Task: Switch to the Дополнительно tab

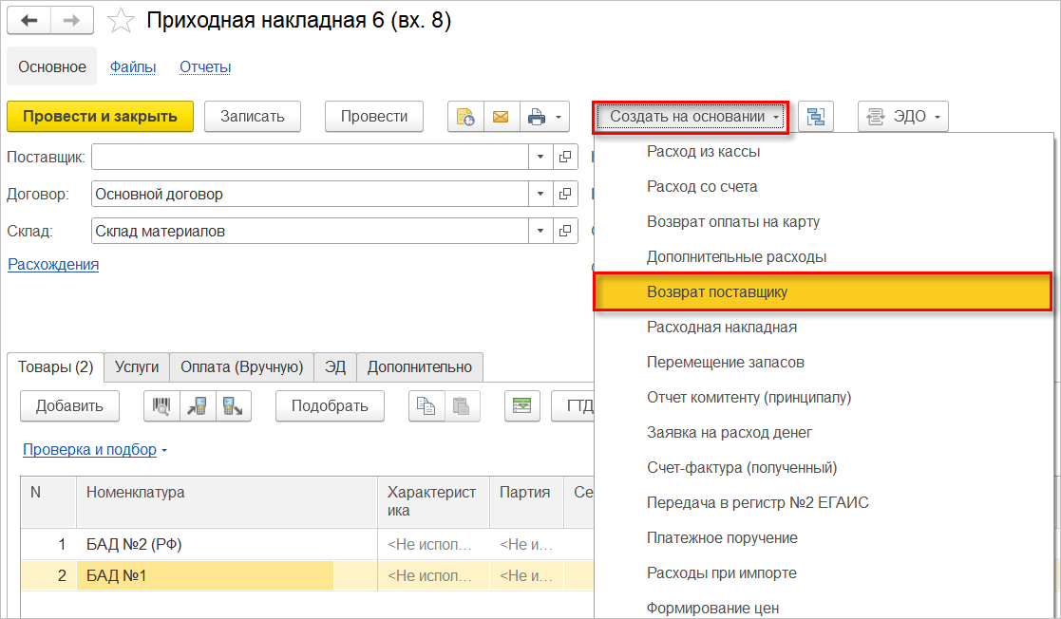Action: (x=420, y=366)
